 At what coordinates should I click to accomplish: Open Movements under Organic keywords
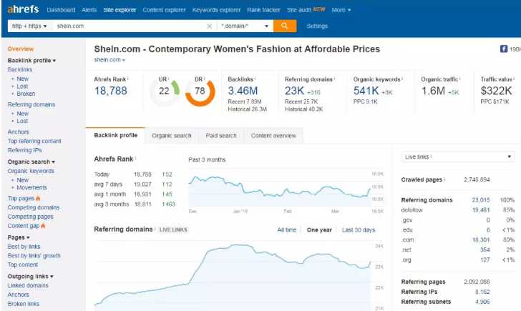(x=31, y=187)
